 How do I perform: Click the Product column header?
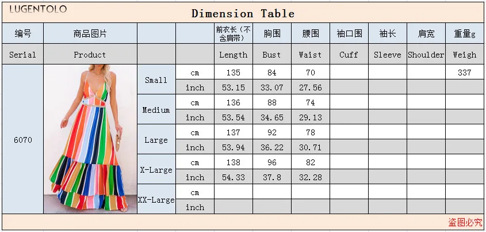(90, 55)
